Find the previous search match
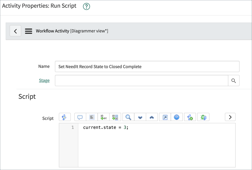The height and width of the screenshot is (170, 252). (x=152, y=117)
